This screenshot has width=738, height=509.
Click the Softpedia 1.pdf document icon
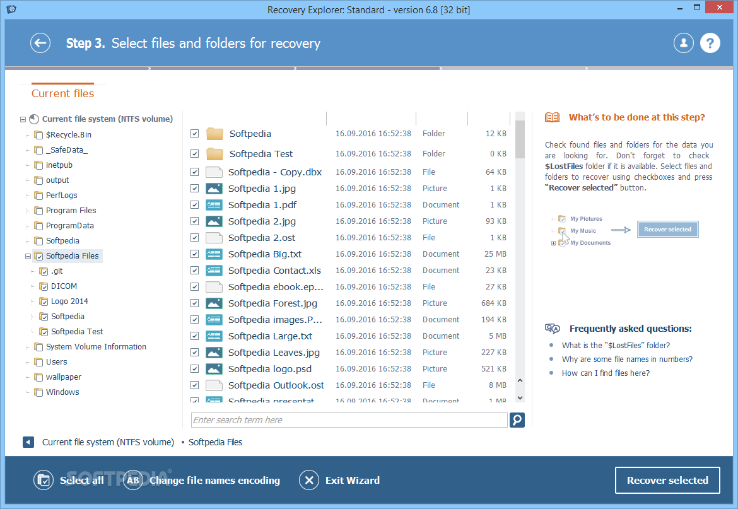(214, 204)
